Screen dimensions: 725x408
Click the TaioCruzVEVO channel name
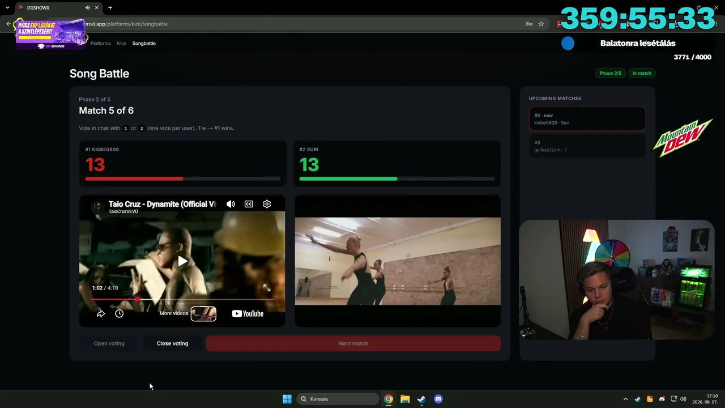click(x=123, y=212)
